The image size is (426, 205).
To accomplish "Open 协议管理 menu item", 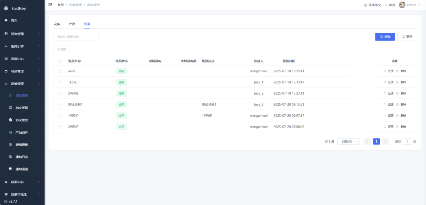I will pyautogui.click(x=22, y=120).
